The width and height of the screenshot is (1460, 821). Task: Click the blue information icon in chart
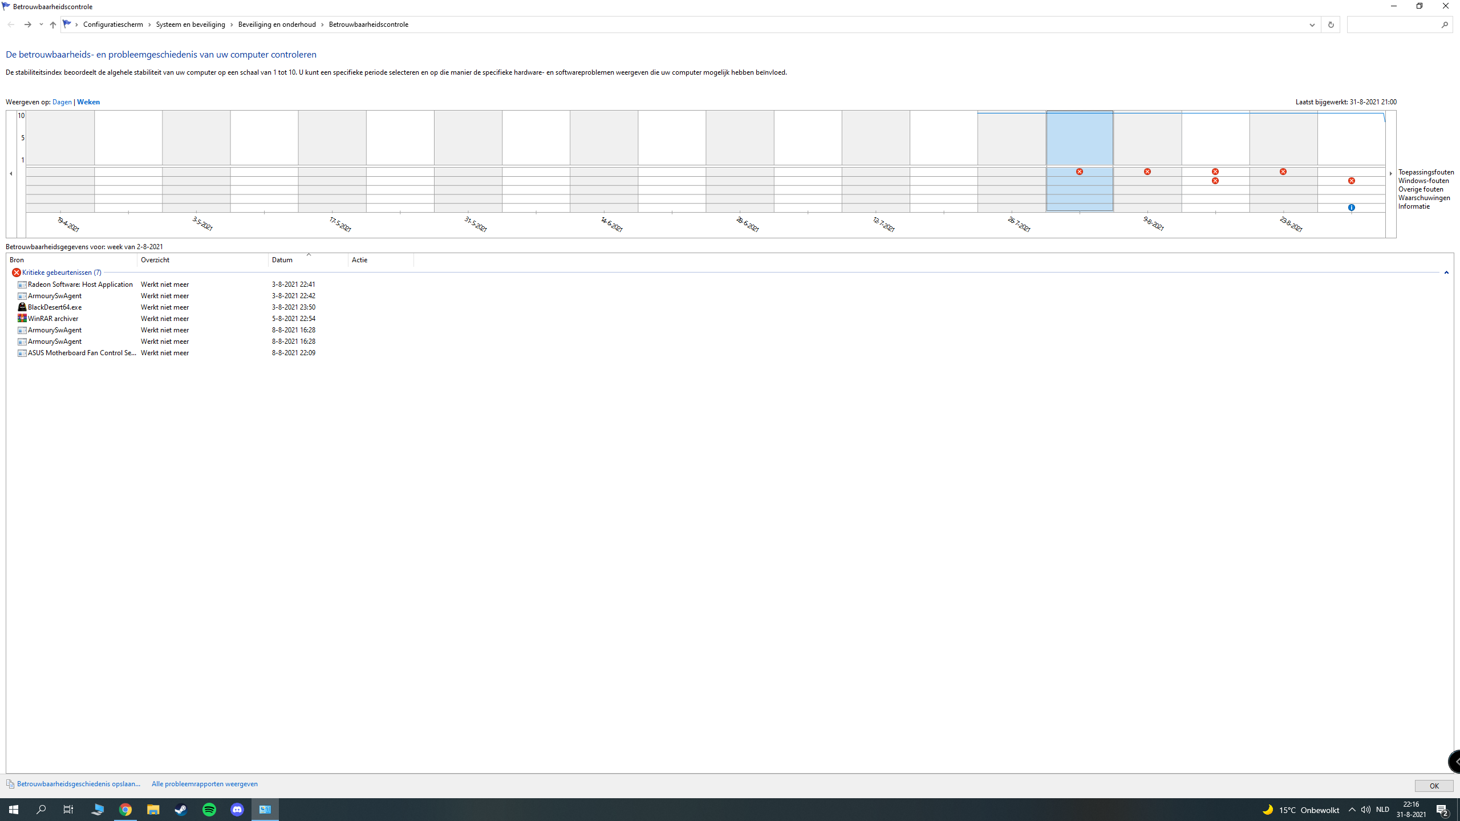pos(1351,208)
